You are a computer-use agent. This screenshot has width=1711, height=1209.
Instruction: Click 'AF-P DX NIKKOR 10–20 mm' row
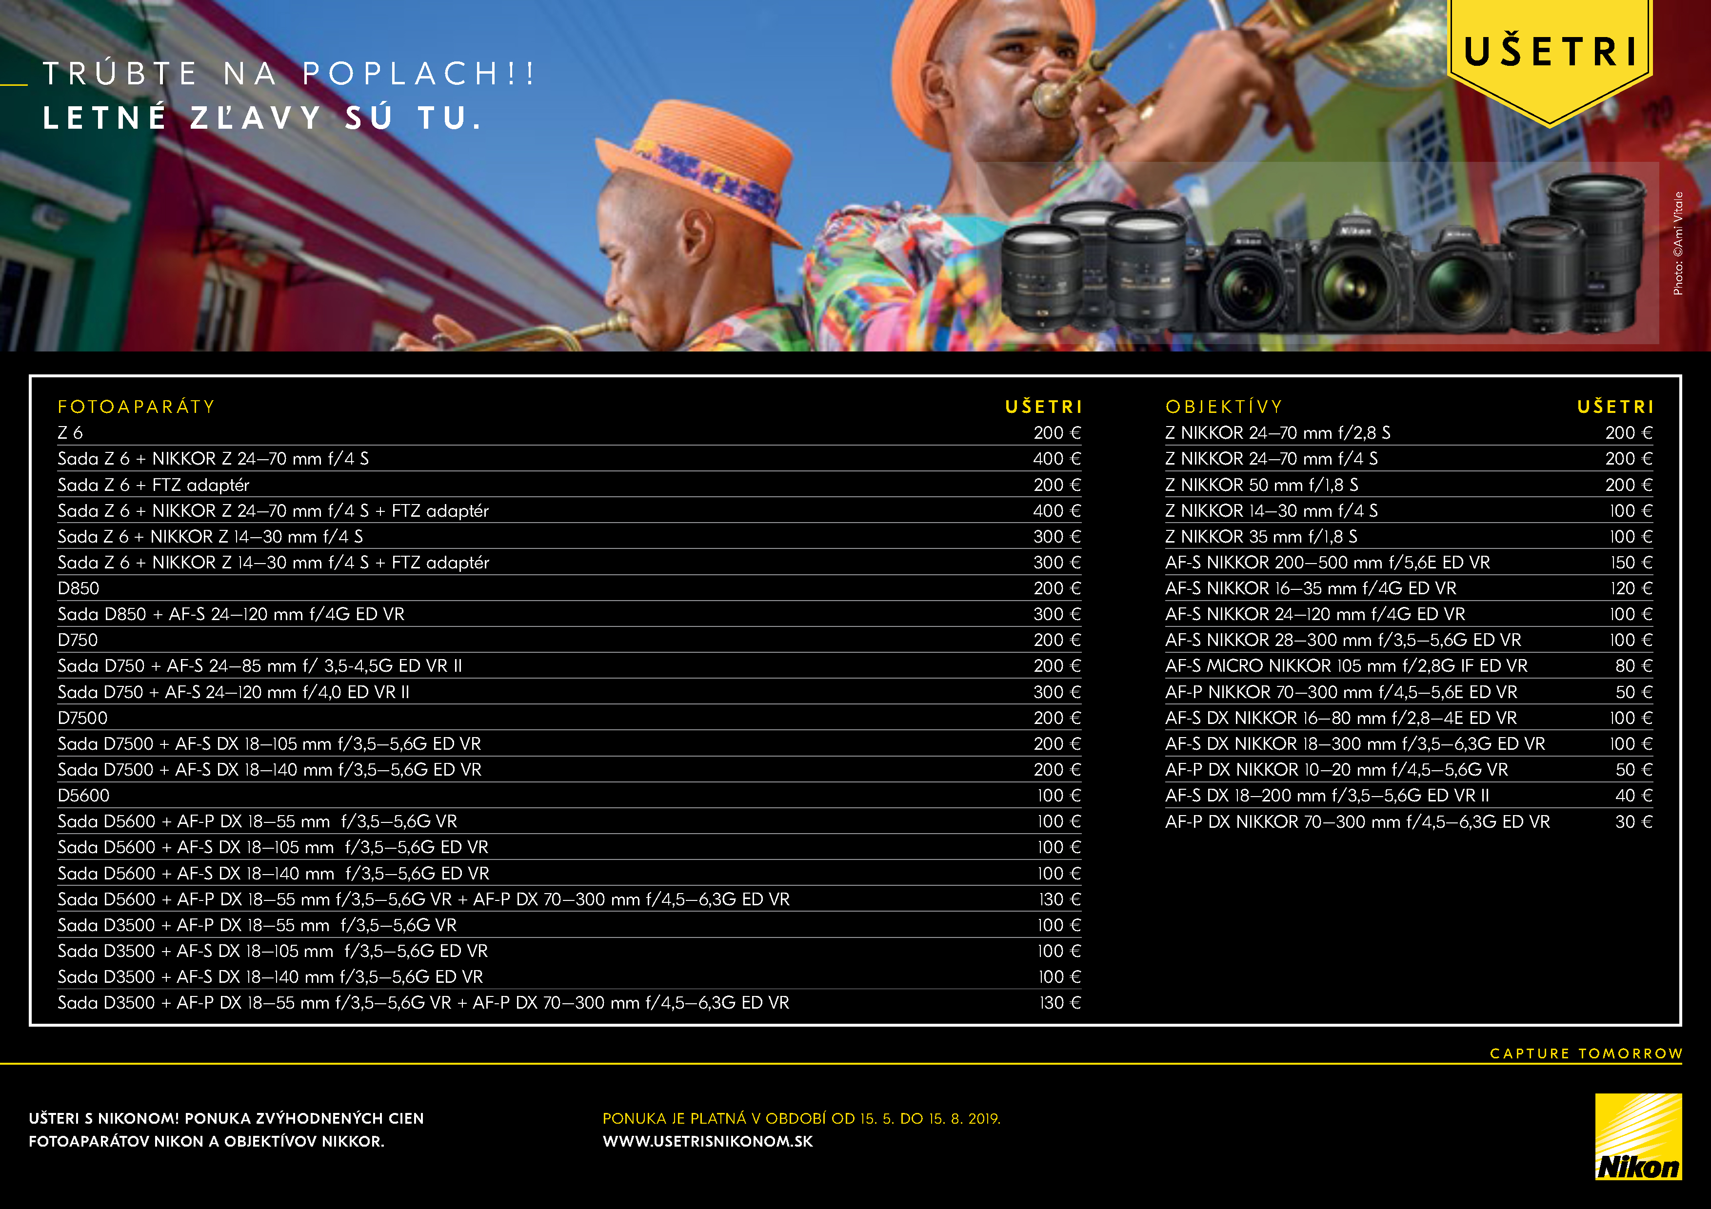pos(1409,769)
